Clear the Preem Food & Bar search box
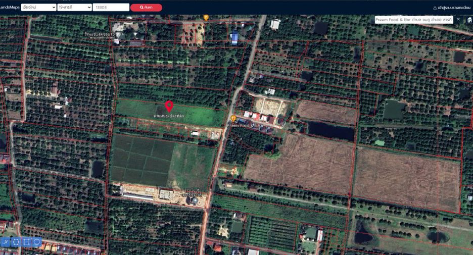This screenshot has height=255, width=473. click(458, 19)
